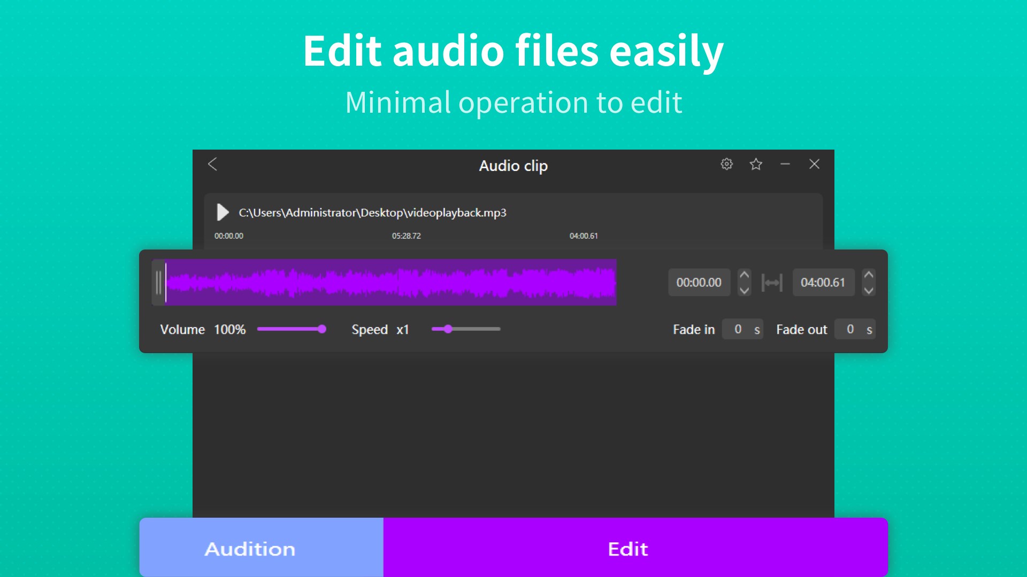The width and height of the screenshot is (1027, 577).
Task: Decrease start time with down arrow
Action: 744,291
